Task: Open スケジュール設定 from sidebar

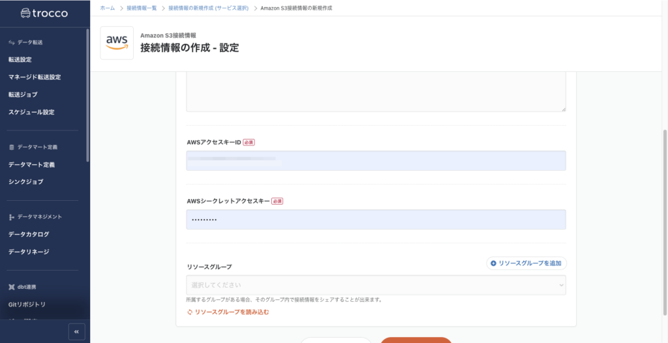Action: 31,112
